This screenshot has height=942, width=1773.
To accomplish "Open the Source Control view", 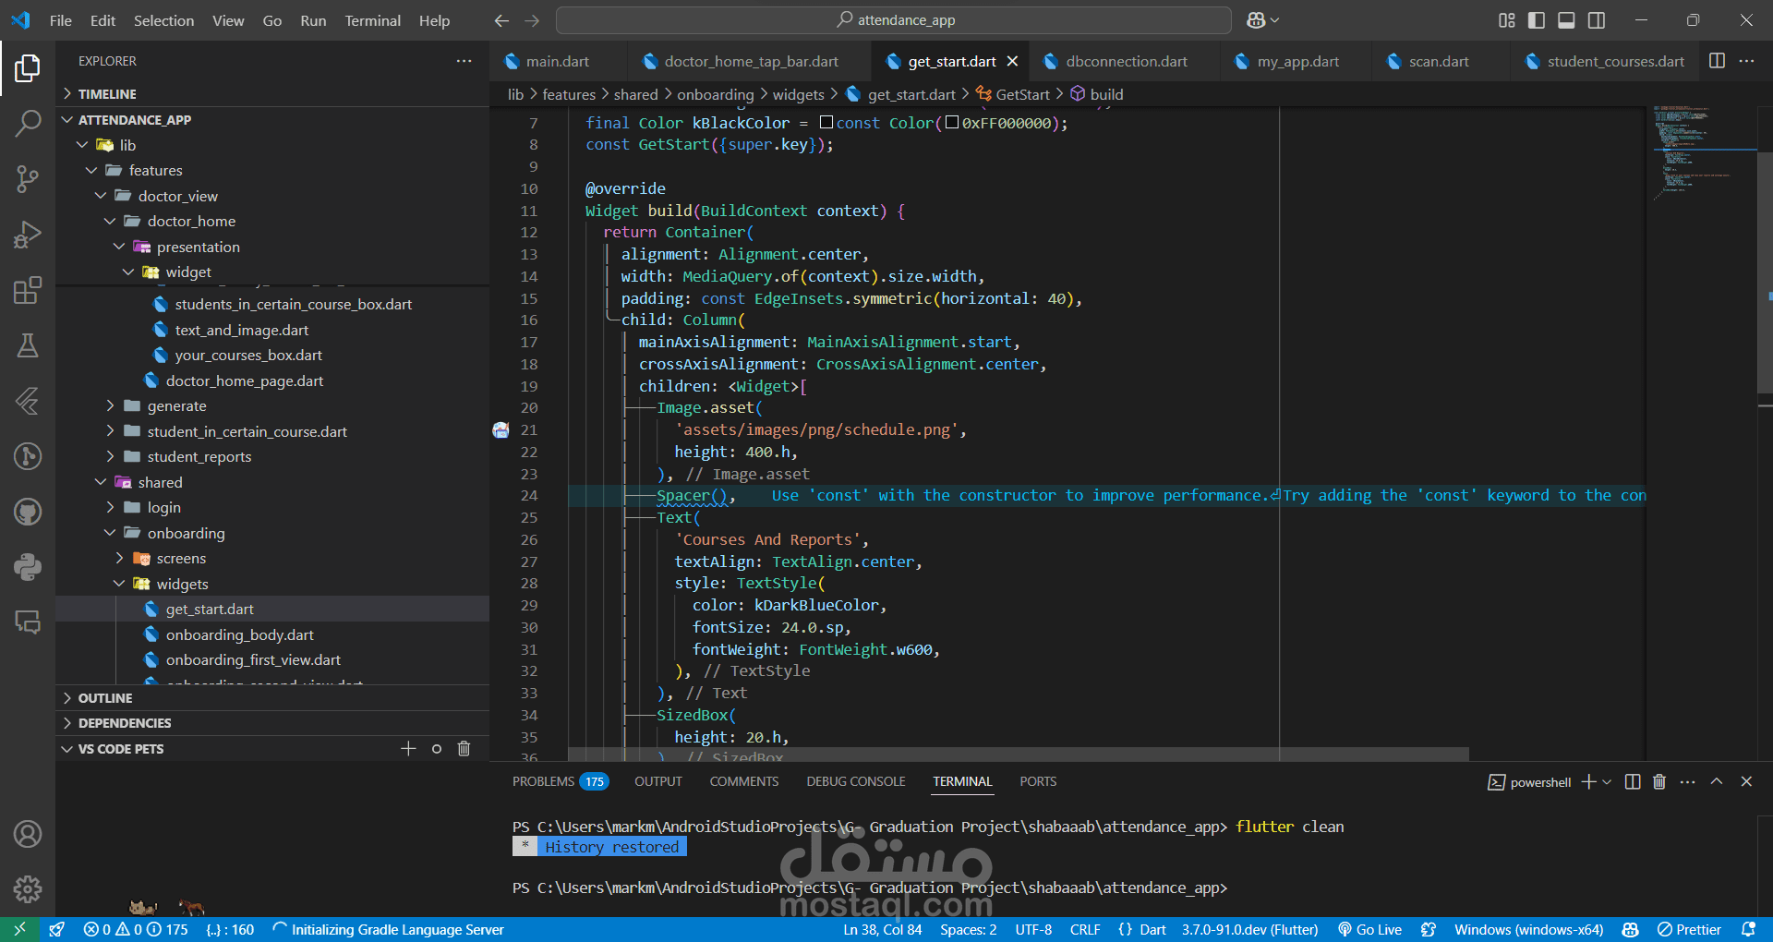I will [x=28, y=178].
